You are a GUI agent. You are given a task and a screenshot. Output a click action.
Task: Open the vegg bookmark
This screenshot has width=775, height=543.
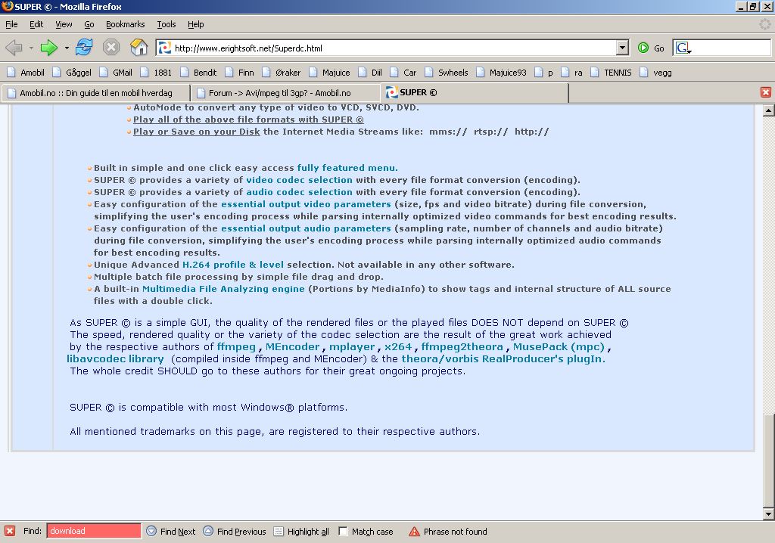coord(656,73)
